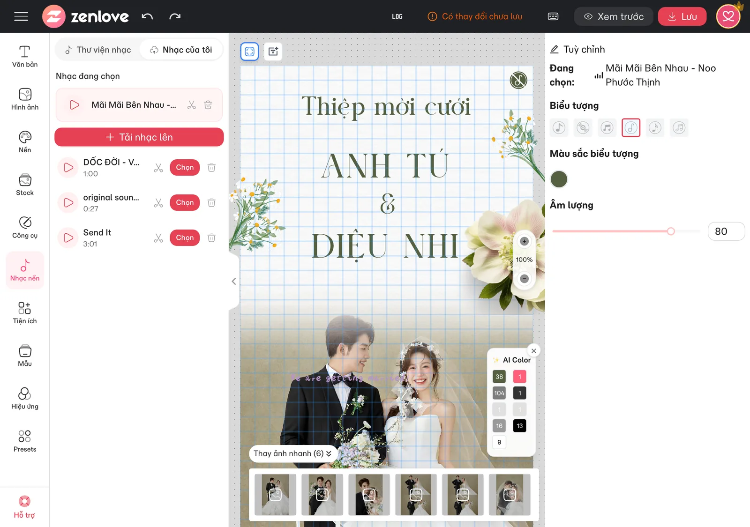Play Send It track
The image size is (750, 527).
click(x=68, y=238)
